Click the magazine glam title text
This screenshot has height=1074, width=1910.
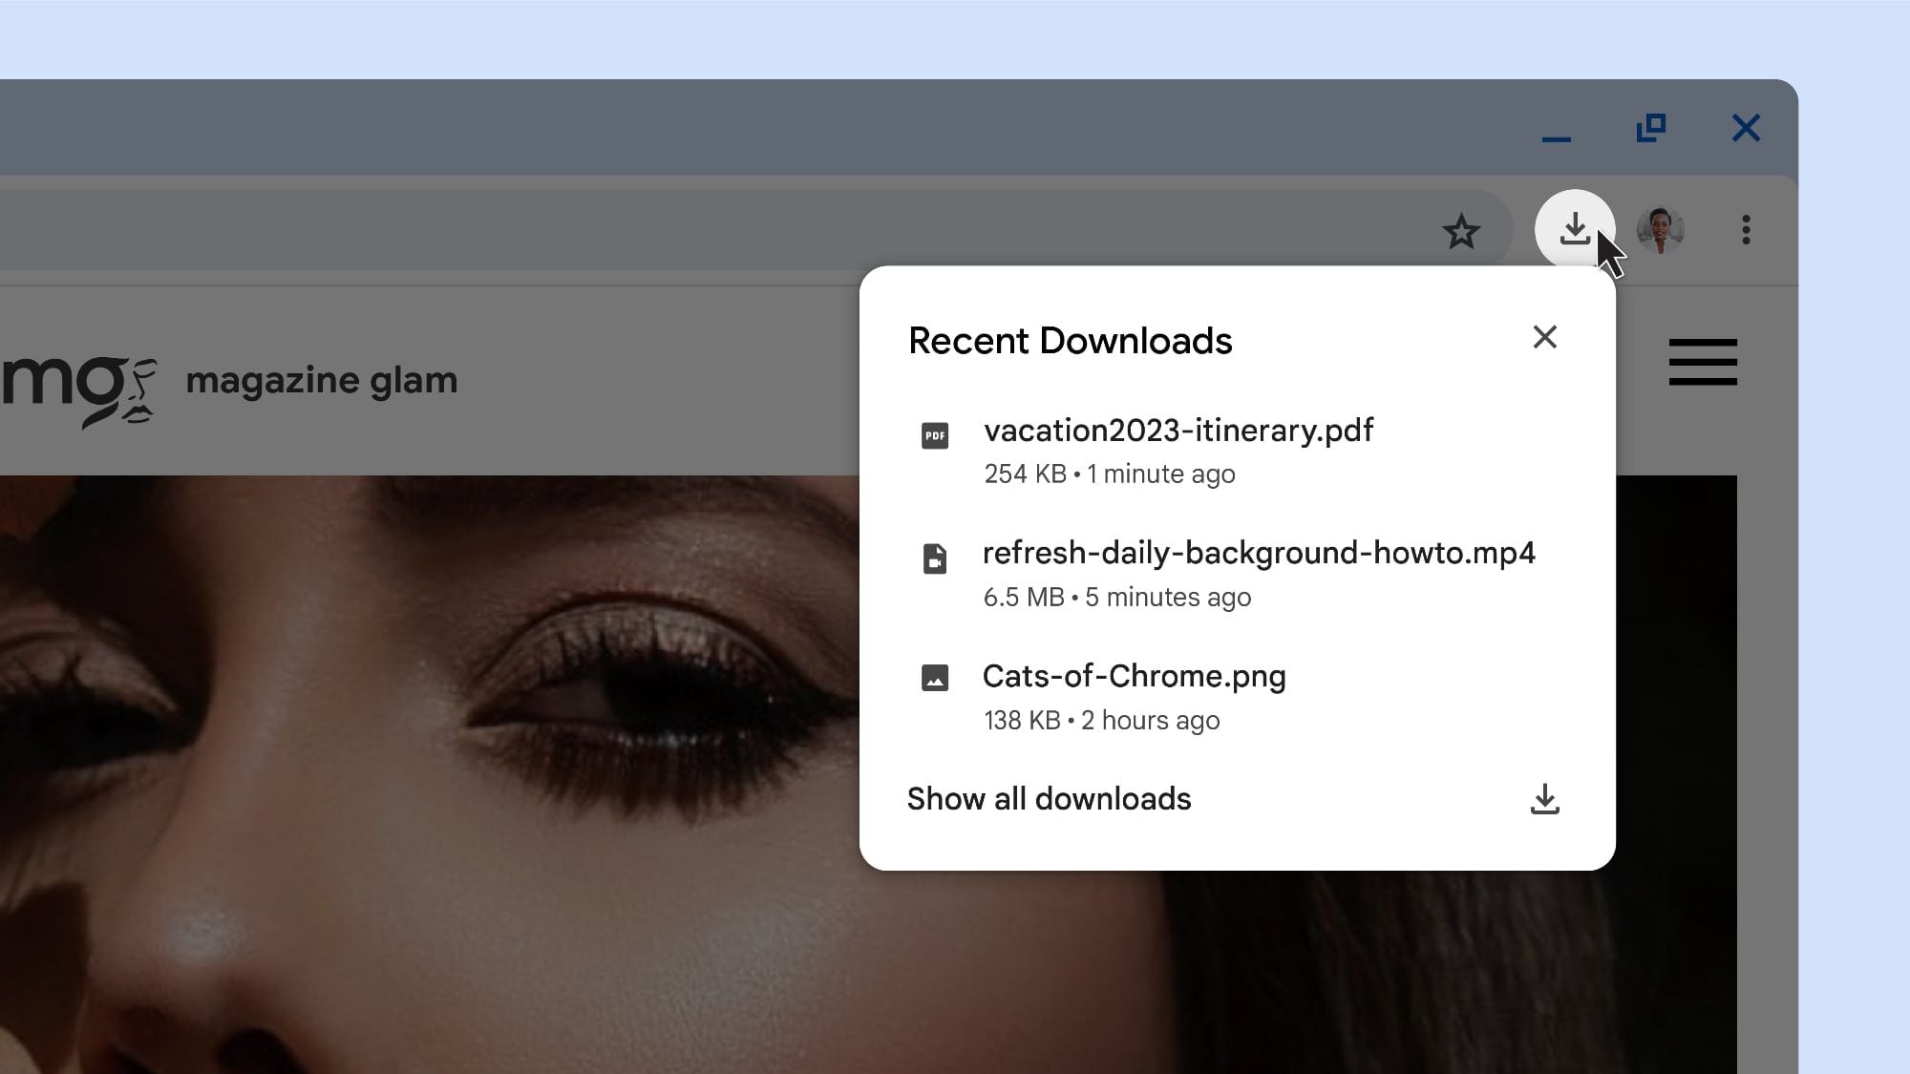pos(323,380)
